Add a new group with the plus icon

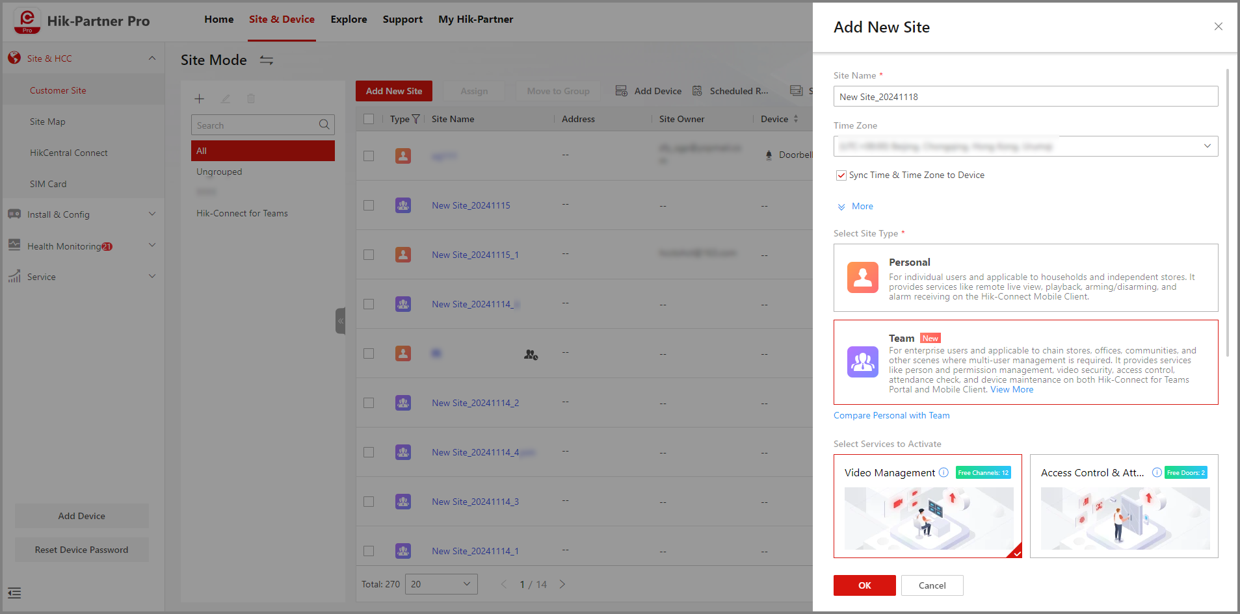(200, 99)
